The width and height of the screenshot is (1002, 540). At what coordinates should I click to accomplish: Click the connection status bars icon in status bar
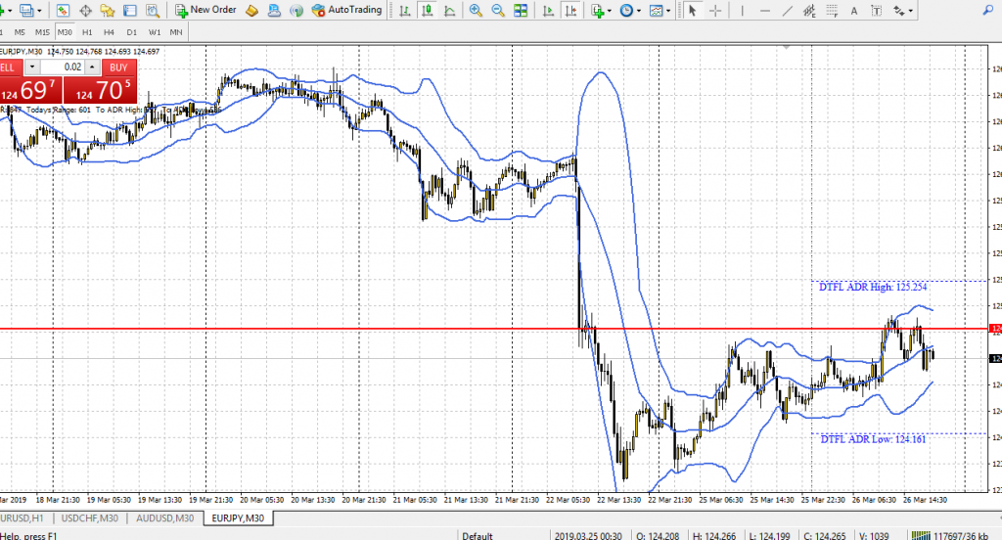[x=921, y=535]
